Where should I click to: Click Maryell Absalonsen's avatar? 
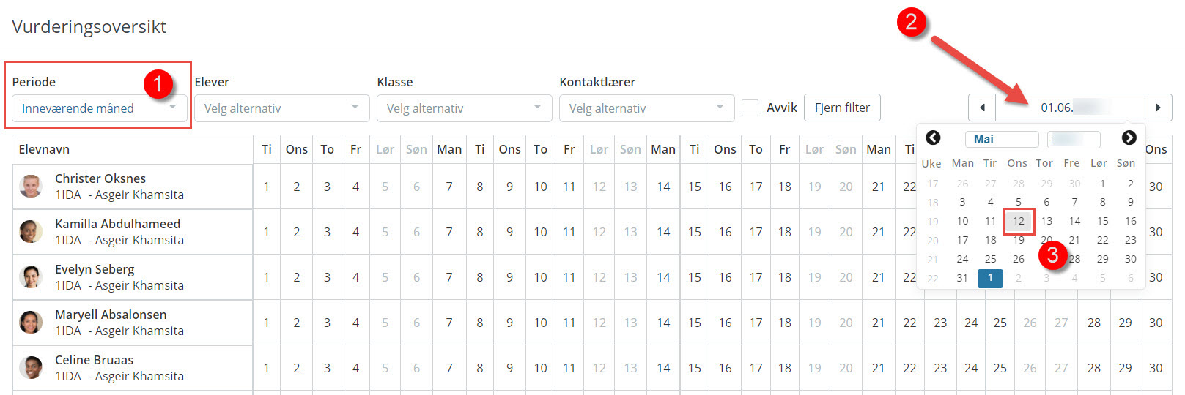[31, 323]
